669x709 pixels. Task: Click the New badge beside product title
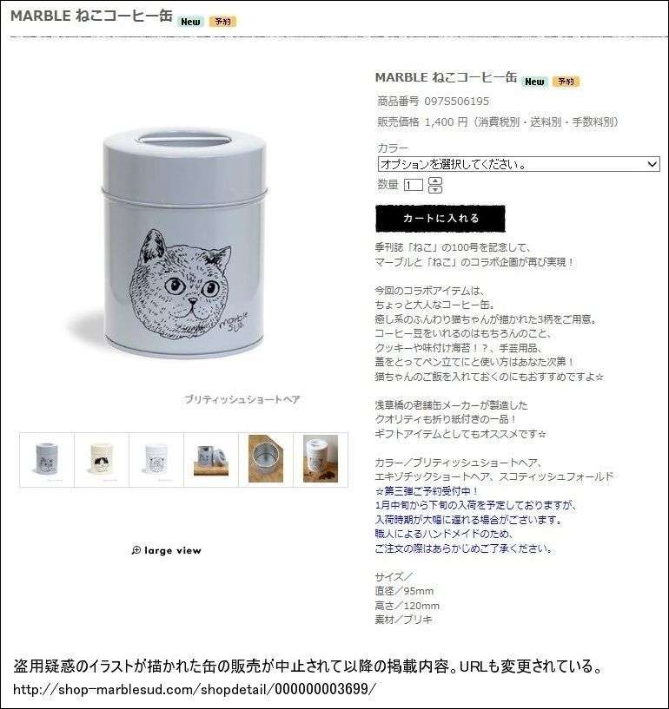pyautogui.click(x=534, y=82)
